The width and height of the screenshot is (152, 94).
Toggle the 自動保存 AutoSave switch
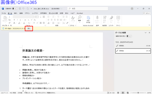pos(15,9)
